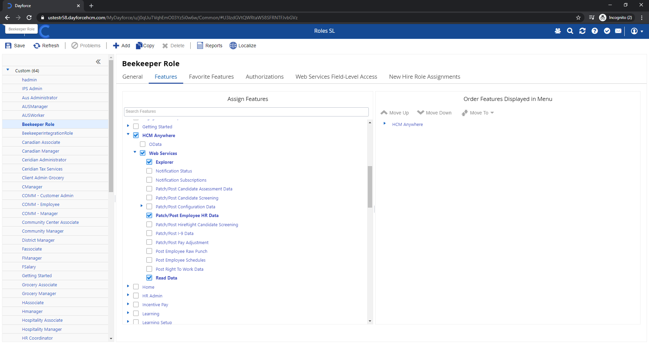649x344 pixels.
Task: Open New Hire Role Assignments tab
Action: pos(425,77)
